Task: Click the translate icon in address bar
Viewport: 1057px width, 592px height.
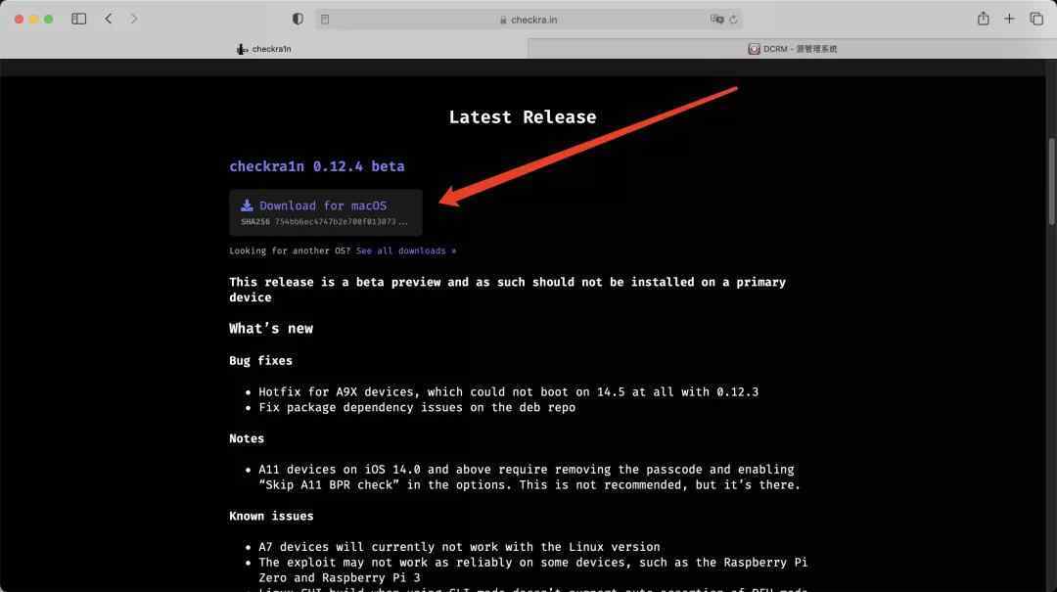Action: (716, 20)
